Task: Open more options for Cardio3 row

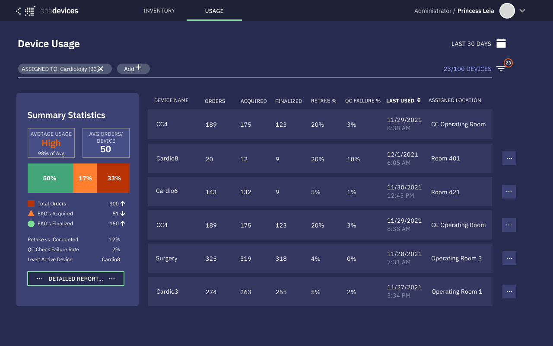Action: point(509,292)
